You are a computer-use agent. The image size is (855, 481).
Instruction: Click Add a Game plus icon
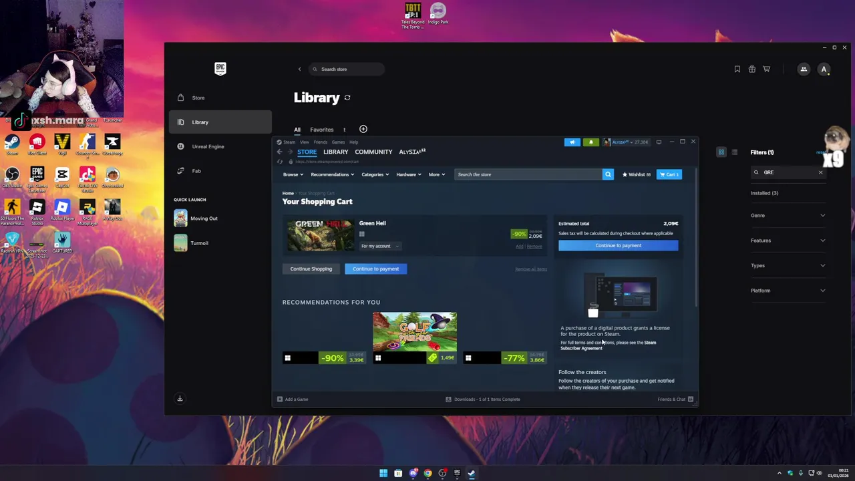click(x=280, y=399)
